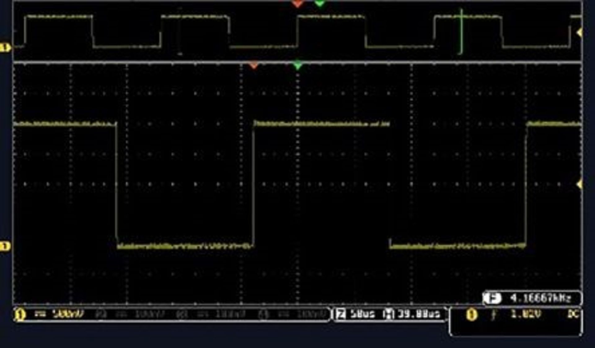Click the green vertical cursor in overview window
595x348 pixels.
point(461,32)
